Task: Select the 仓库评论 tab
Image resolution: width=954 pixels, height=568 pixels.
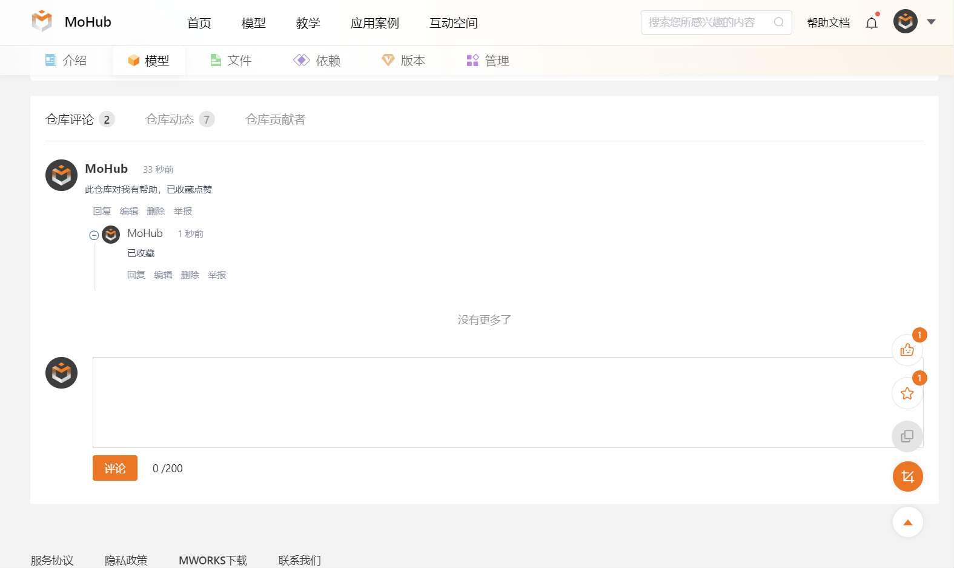Action: click(x=80, y=119)
